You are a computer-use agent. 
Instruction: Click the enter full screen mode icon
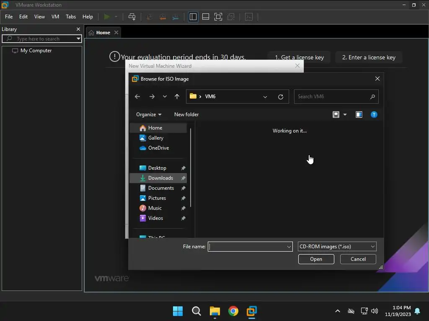tap(218, 17)
